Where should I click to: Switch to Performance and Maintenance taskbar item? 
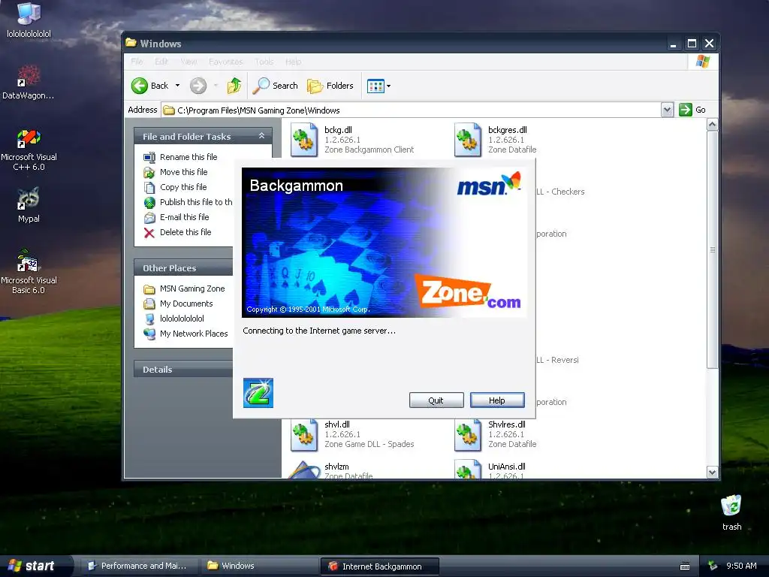coord(138,566)
